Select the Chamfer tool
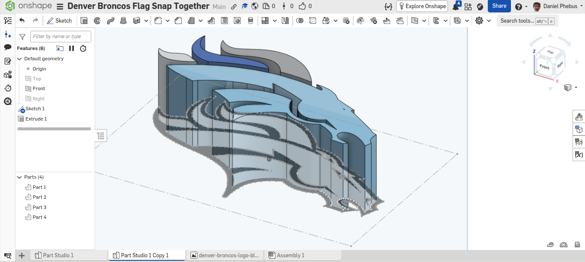This screenshot has height=262, width=585. click(178, 21)
